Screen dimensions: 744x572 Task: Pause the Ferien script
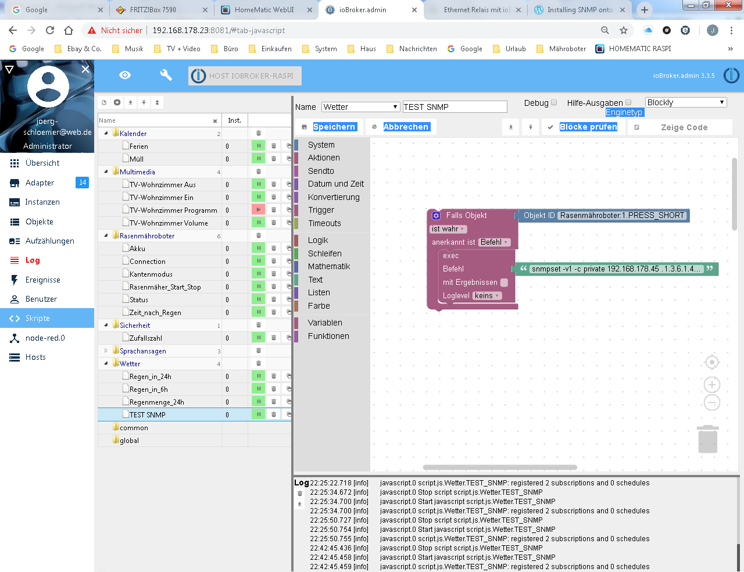(258, 146)
